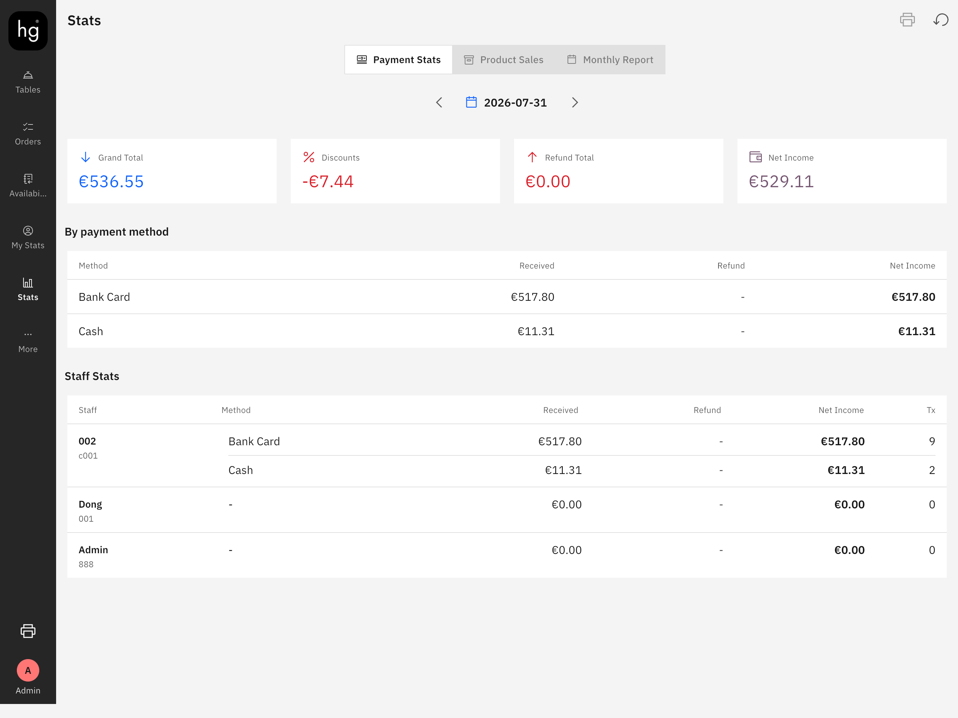Viewport: 958px width, 718px height.
Task: Open the Admin user avatar
Action: [28, 670]
